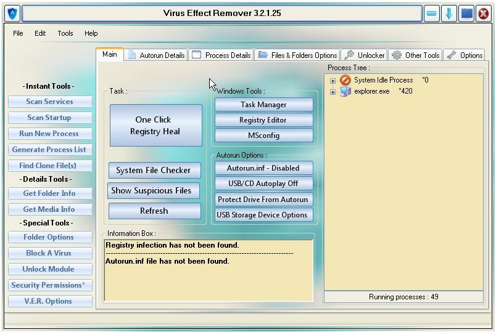Image resolution: width=496 pixels, height=332 pixels.
Task: Click Get Media Info button
Action: [50, 209]
